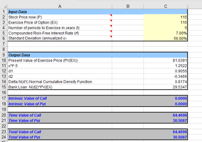Screen dimensions: 202x142
Task: Select the 56.00% standard deviation cell
Action: [x=165, y=39]
